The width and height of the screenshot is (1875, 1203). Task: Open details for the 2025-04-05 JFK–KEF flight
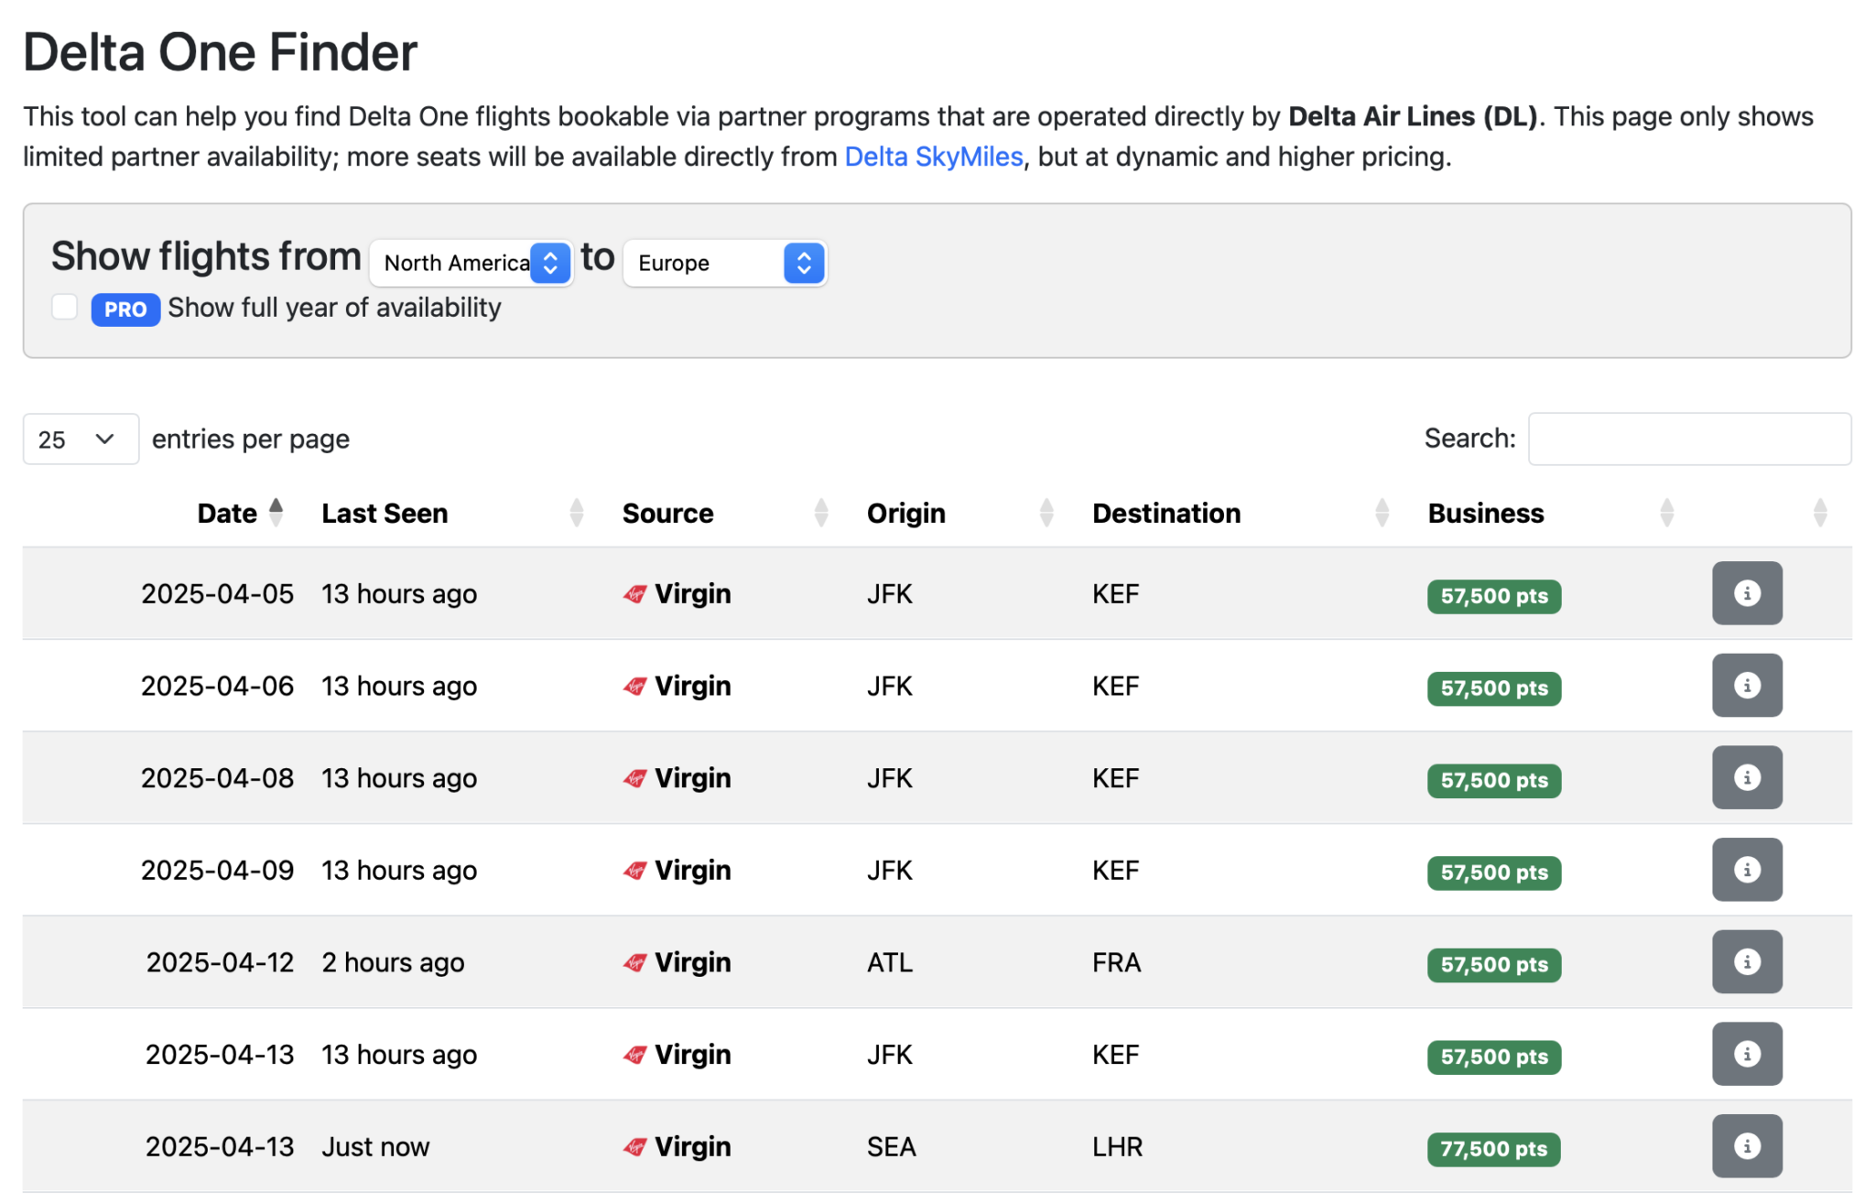(1747, 593)
